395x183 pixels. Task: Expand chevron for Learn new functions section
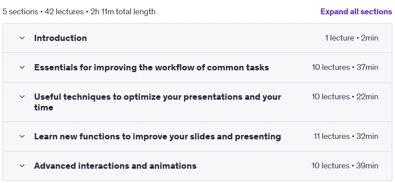[22, 136]
